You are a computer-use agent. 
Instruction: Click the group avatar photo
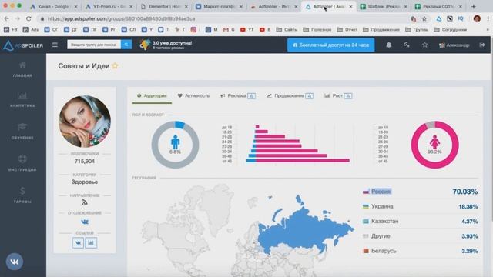[85, 122]
